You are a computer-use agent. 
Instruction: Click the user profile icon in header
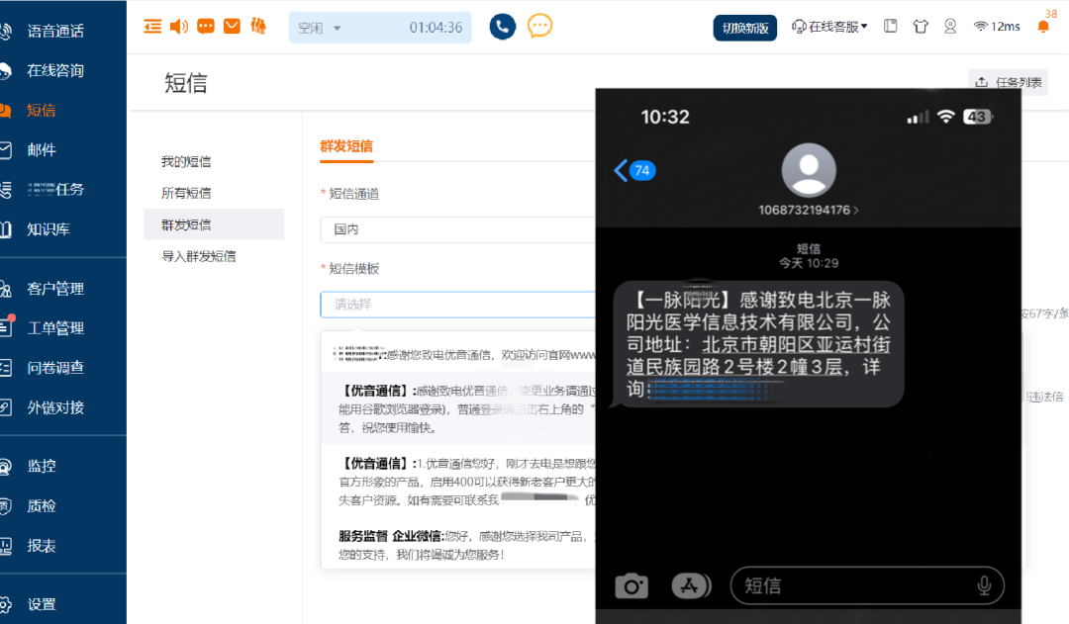[950, 27]
